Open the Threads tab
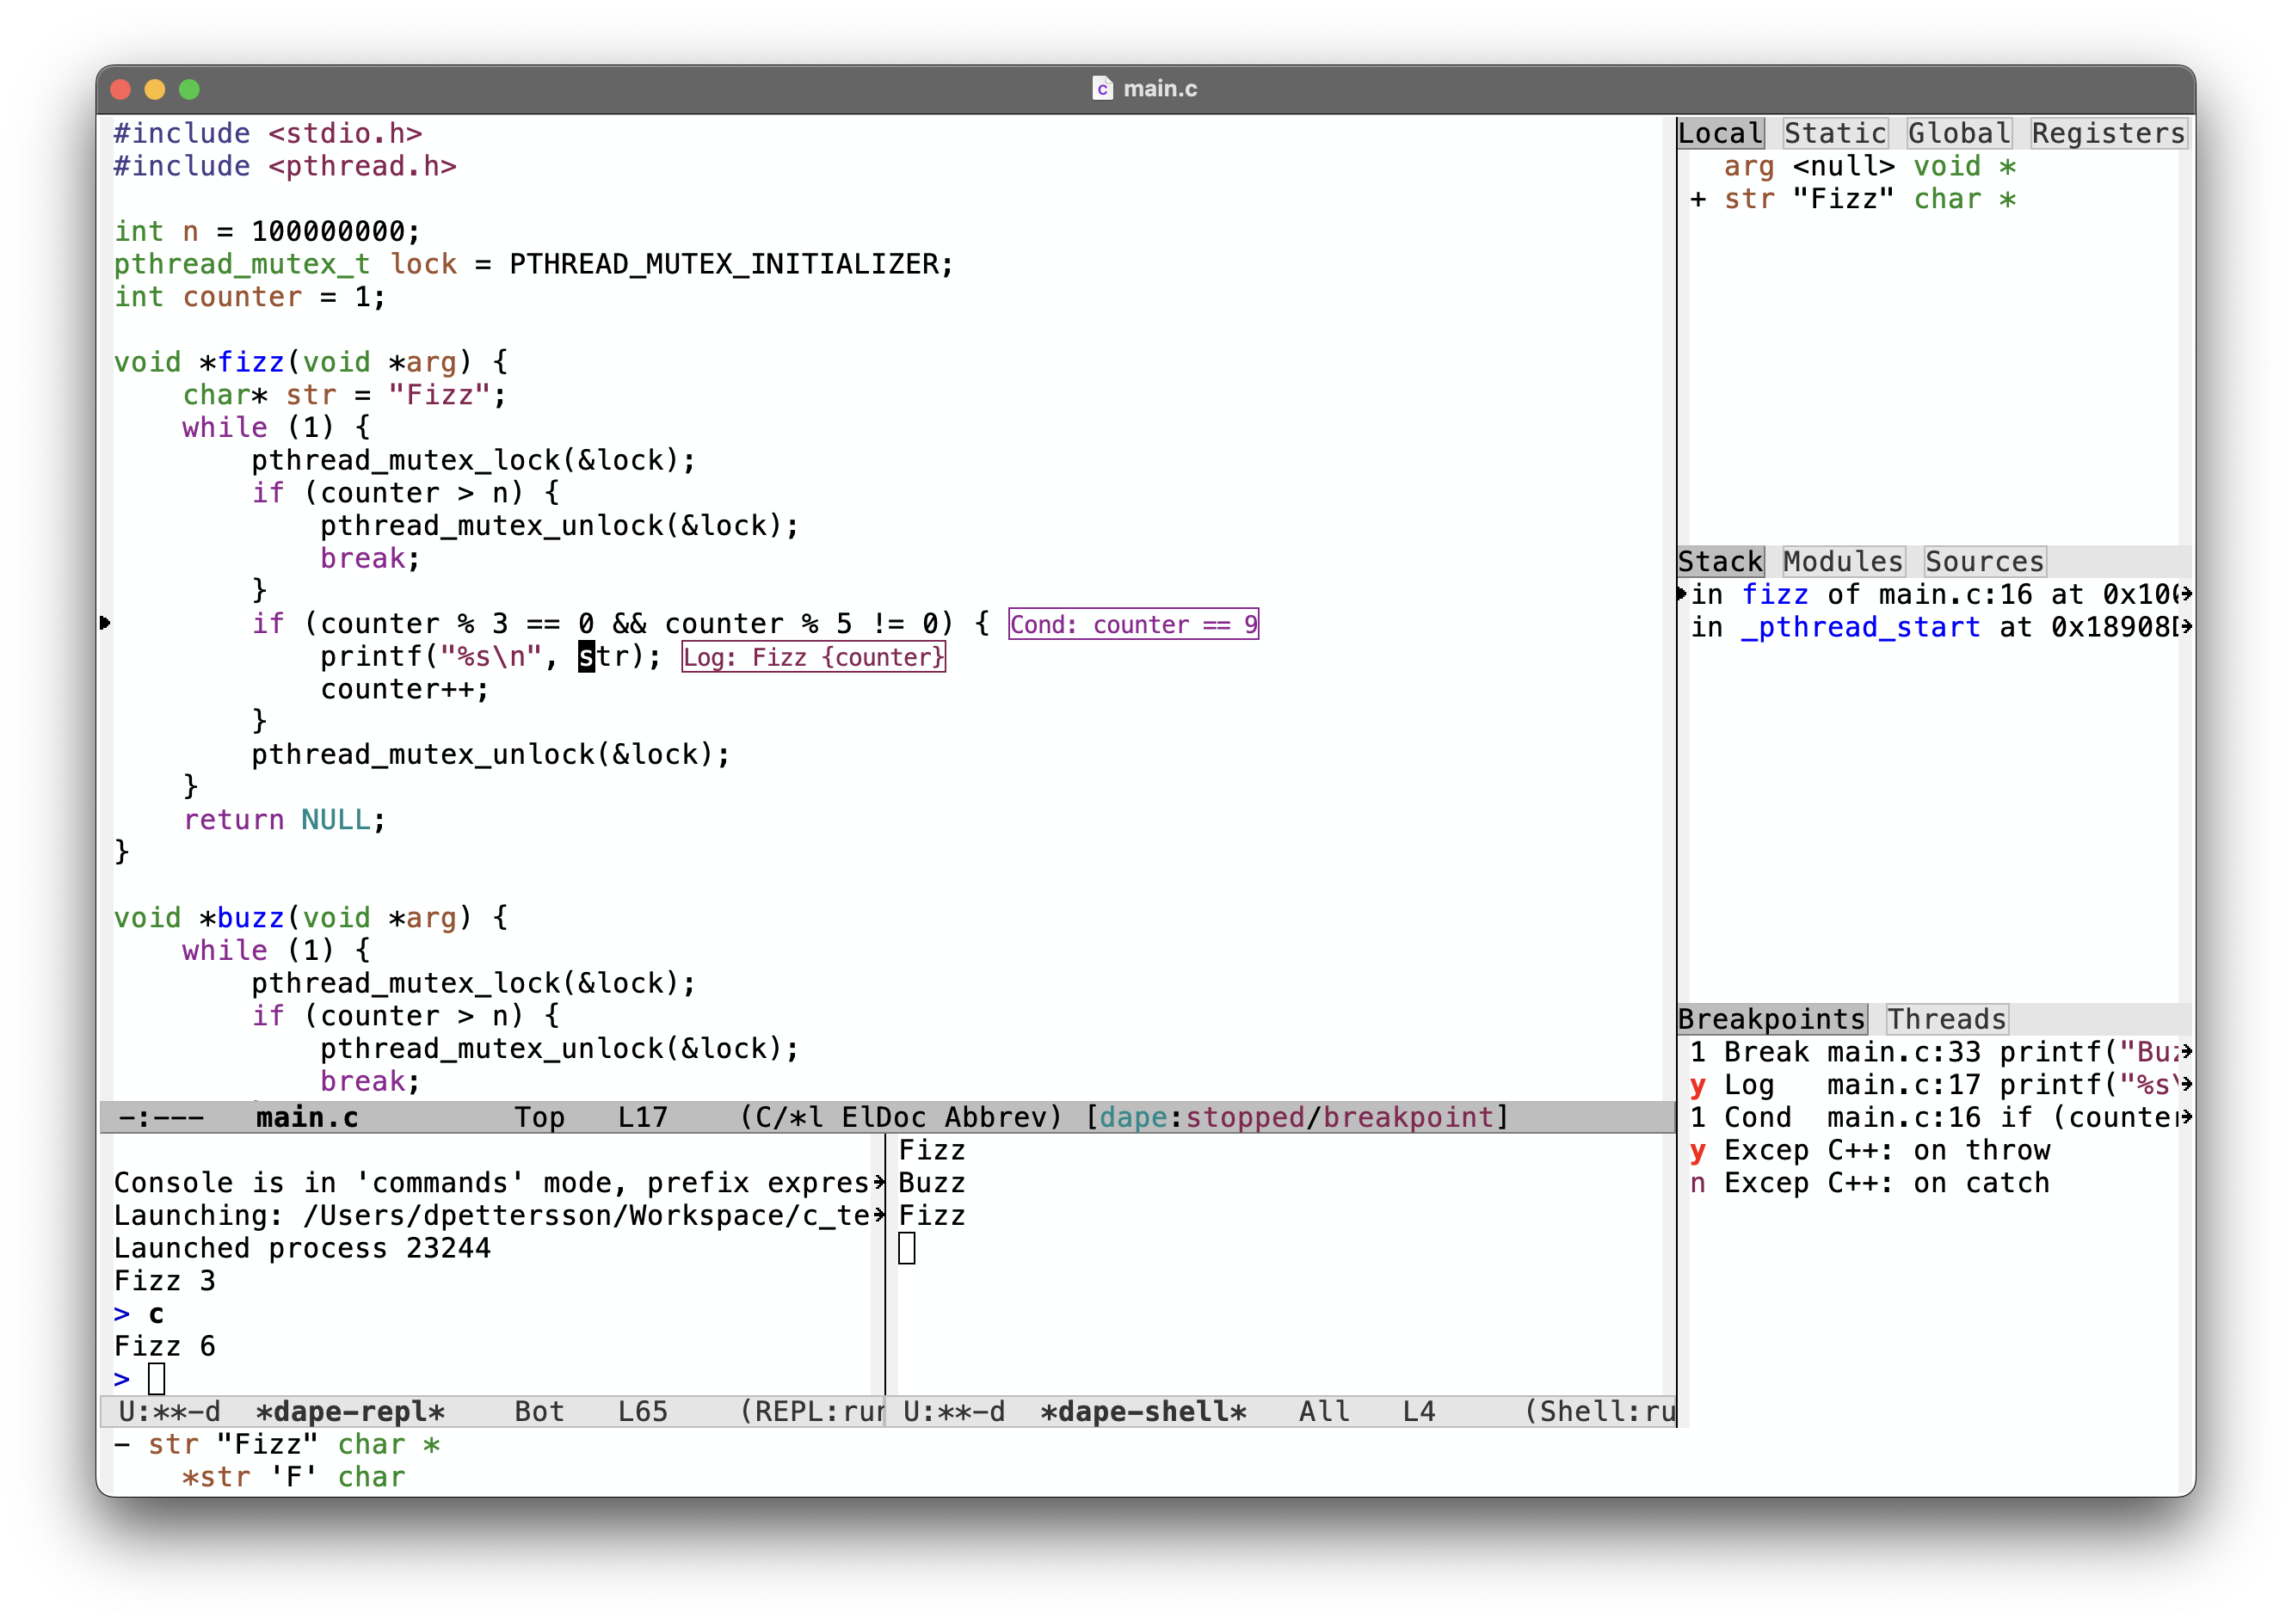This screenshot has height=1624, width=2292. (1946, 1019)
